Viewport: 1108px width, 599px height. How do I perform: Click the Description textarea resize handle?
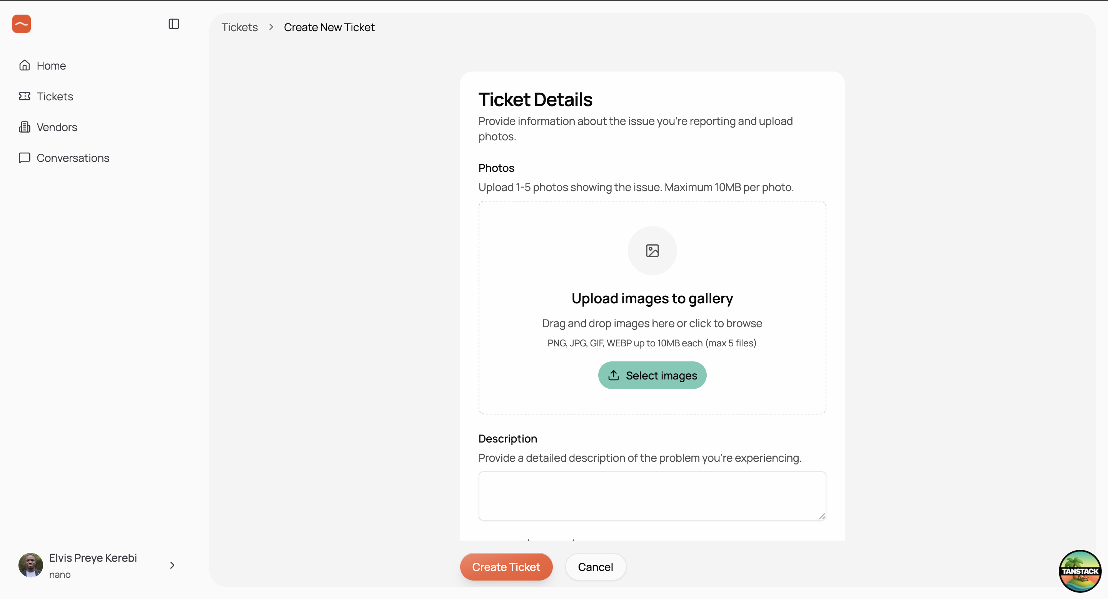click(x=822, y=516)
